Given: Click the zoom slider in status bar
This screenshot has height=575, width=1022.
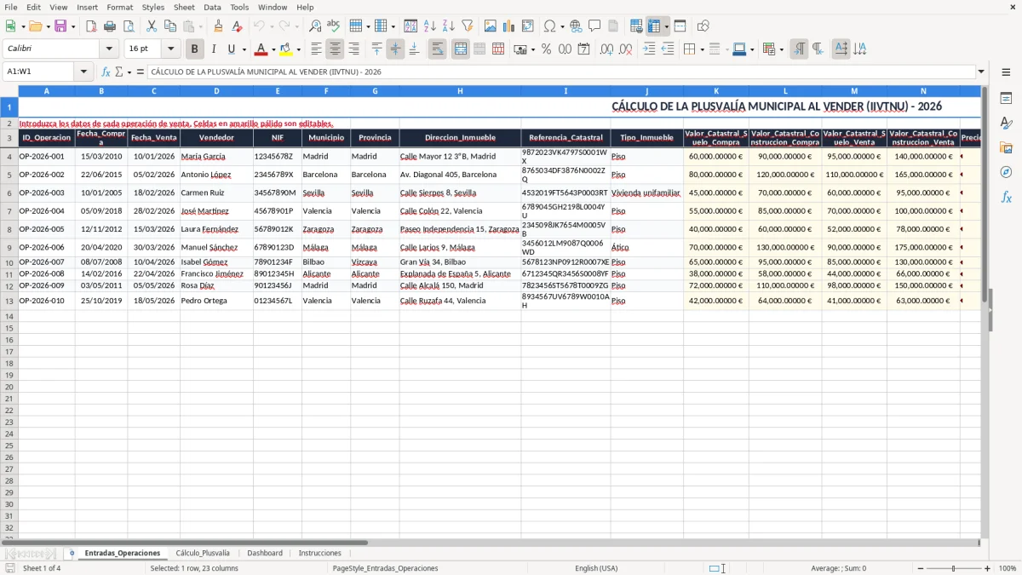Looking at the screenshot, I should (x=954, y=568).
